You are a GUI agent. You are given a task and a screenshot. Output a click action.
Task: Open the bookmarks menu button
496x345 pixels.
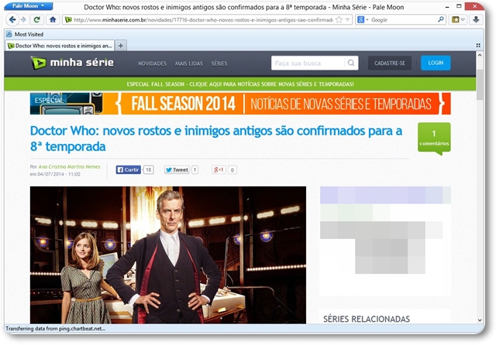click(458, 20)
